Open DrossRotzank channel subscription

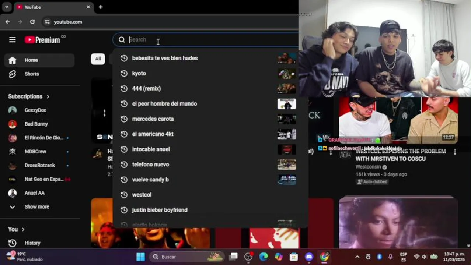[x=39, y=165]
